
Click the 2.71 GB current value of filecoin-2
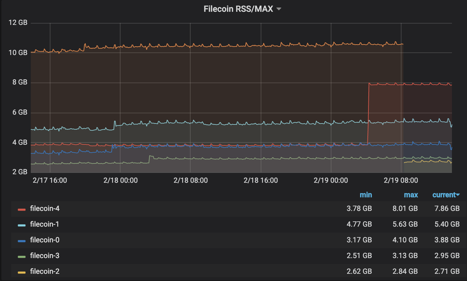(x=447, y=272)
